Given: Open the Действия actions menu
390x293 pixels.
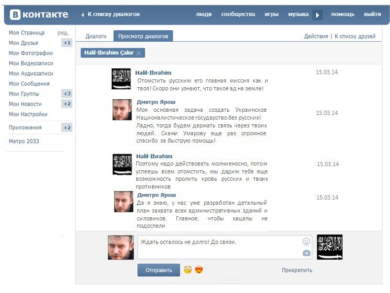Looking at the screenshot, I should [x=316, y=37].
